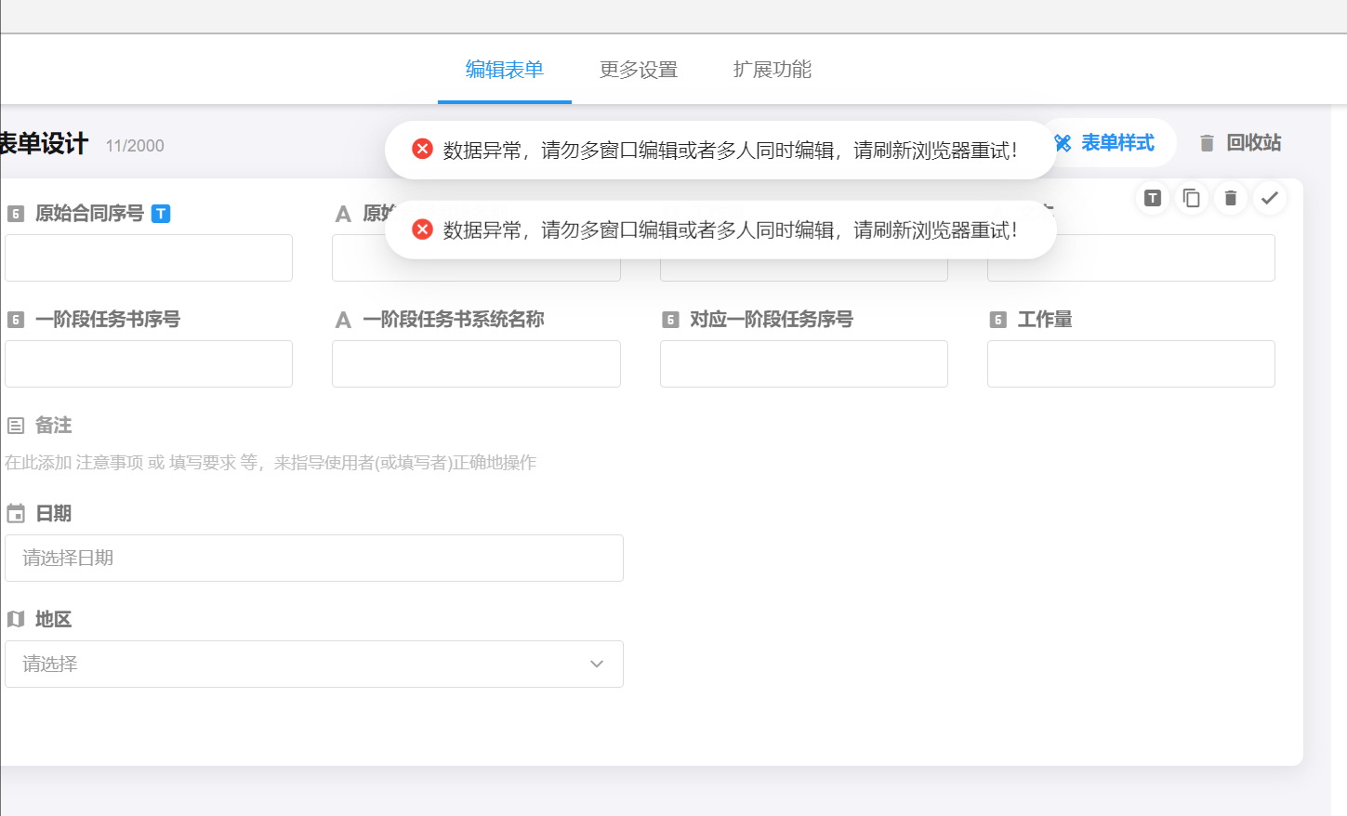Click the number icon beside 工作量
This screenshot has width=1347, height=816.
[997, 320]
